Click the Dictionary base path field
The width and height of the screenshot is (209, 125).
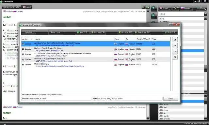[100, 94]
